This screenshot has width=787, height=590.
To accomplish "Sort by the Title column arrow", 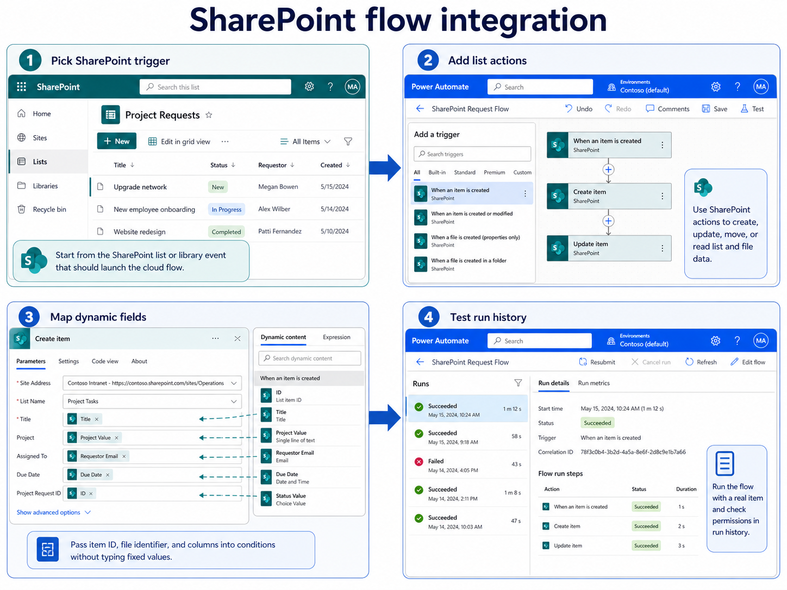I will (132, 165).
